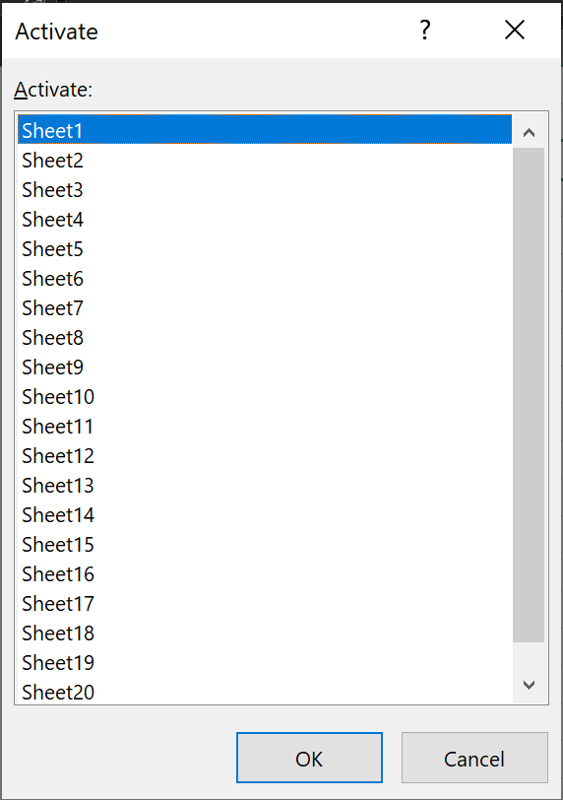This screenshot has height=800, width=563.
Task: Pick Sheet19 from the list
Action: [x=265, y=663]
